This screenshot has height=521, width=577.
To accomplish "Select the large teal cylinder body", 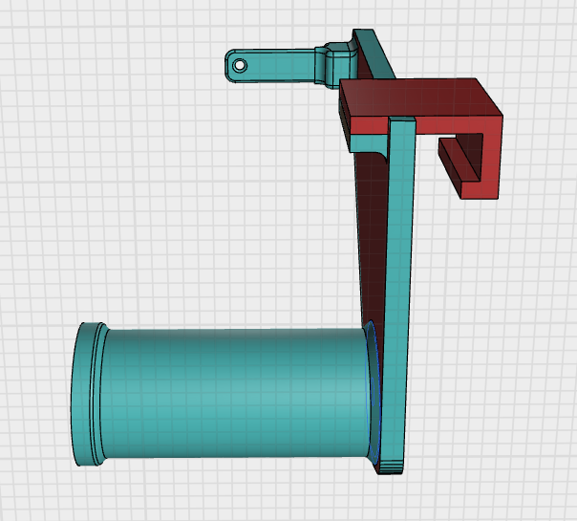I will click(236, 393).
